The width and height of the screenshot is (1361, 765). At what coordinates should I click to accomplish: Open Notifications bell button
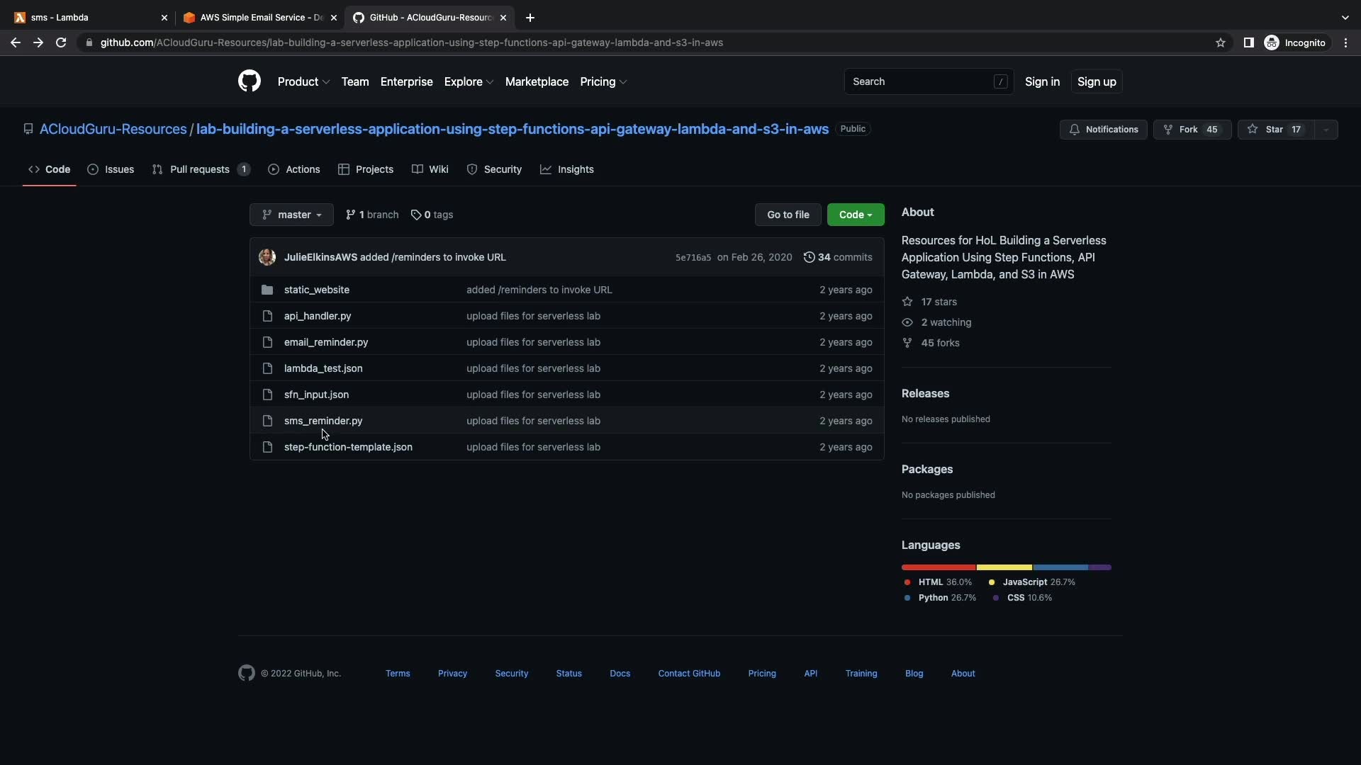(1103, 130)
